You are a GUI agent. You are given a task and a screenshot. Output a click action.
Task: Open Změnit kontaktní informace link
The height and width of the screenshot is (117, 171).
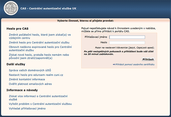coord(27,79)
